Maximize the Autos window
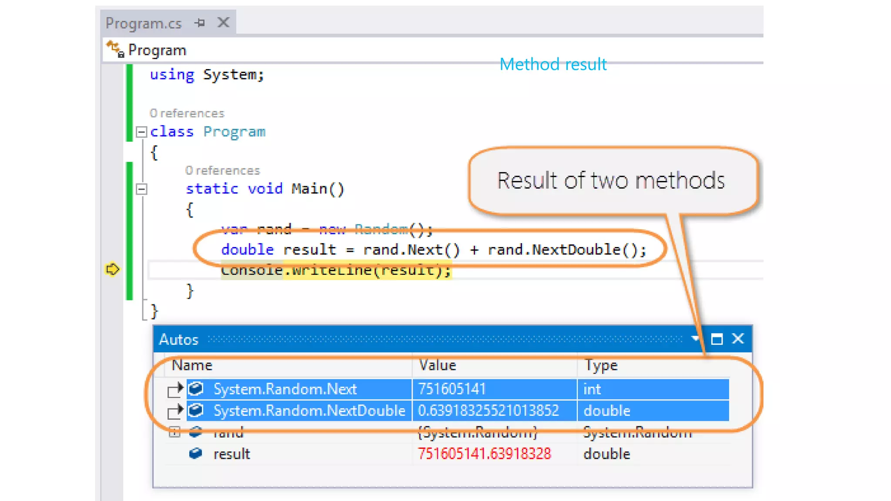Image resolution: width=891 pixels, height=501 pixels. [717, 339]
